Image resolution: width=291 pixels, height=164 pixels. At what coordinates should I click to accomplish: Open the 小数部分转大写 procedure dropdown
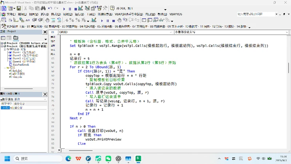point(287,32)
